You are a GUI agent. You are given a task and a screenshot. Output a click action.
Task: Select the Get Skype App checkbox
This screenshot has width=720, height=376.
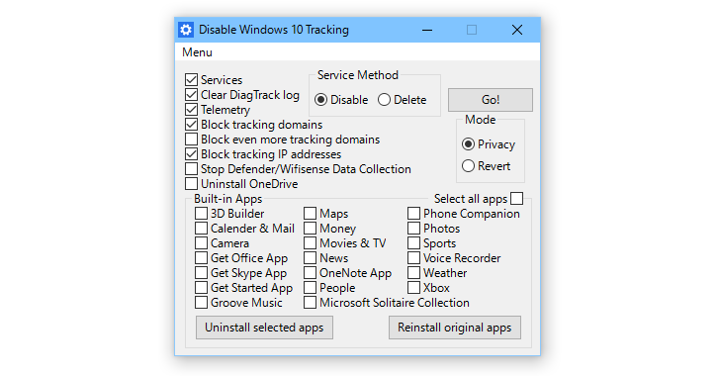tap(201, 272)
